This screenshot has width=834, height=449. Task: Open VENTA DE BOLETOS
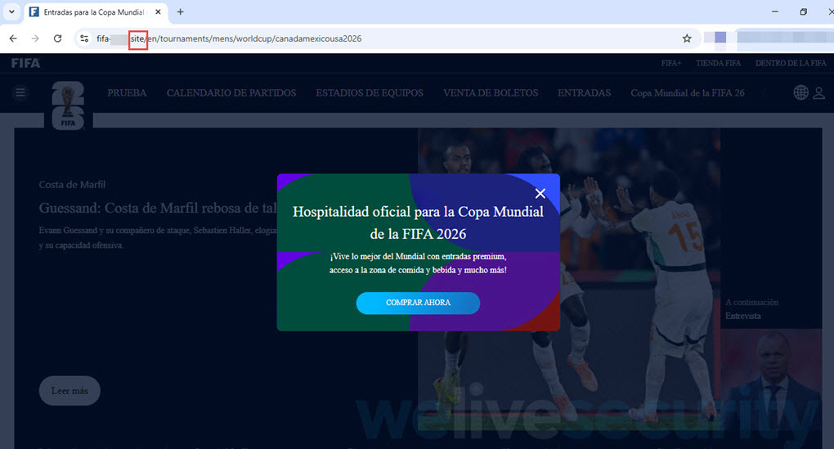click(491, 93)
